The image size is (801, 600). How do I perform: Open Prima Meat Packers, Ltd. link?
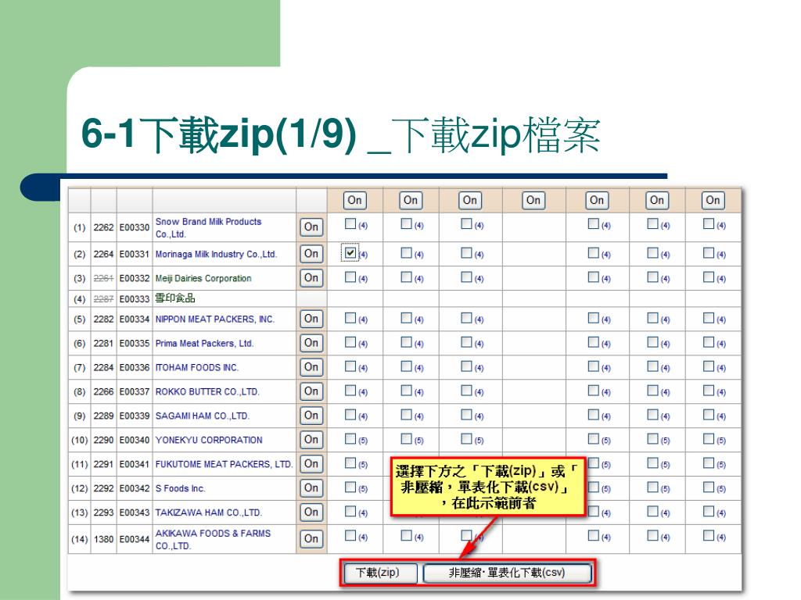204,344
